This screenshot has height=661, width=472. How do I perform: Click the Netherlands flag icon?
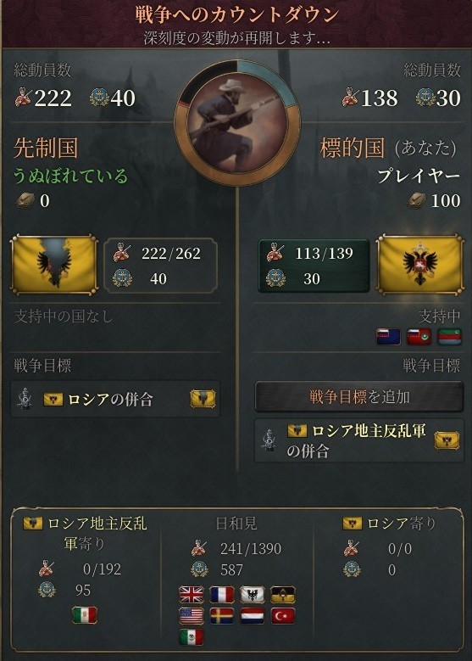click(253, 616)
